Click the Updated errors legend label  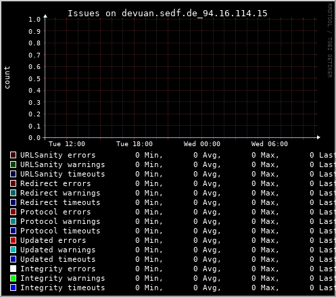click(x=53, y=240)
